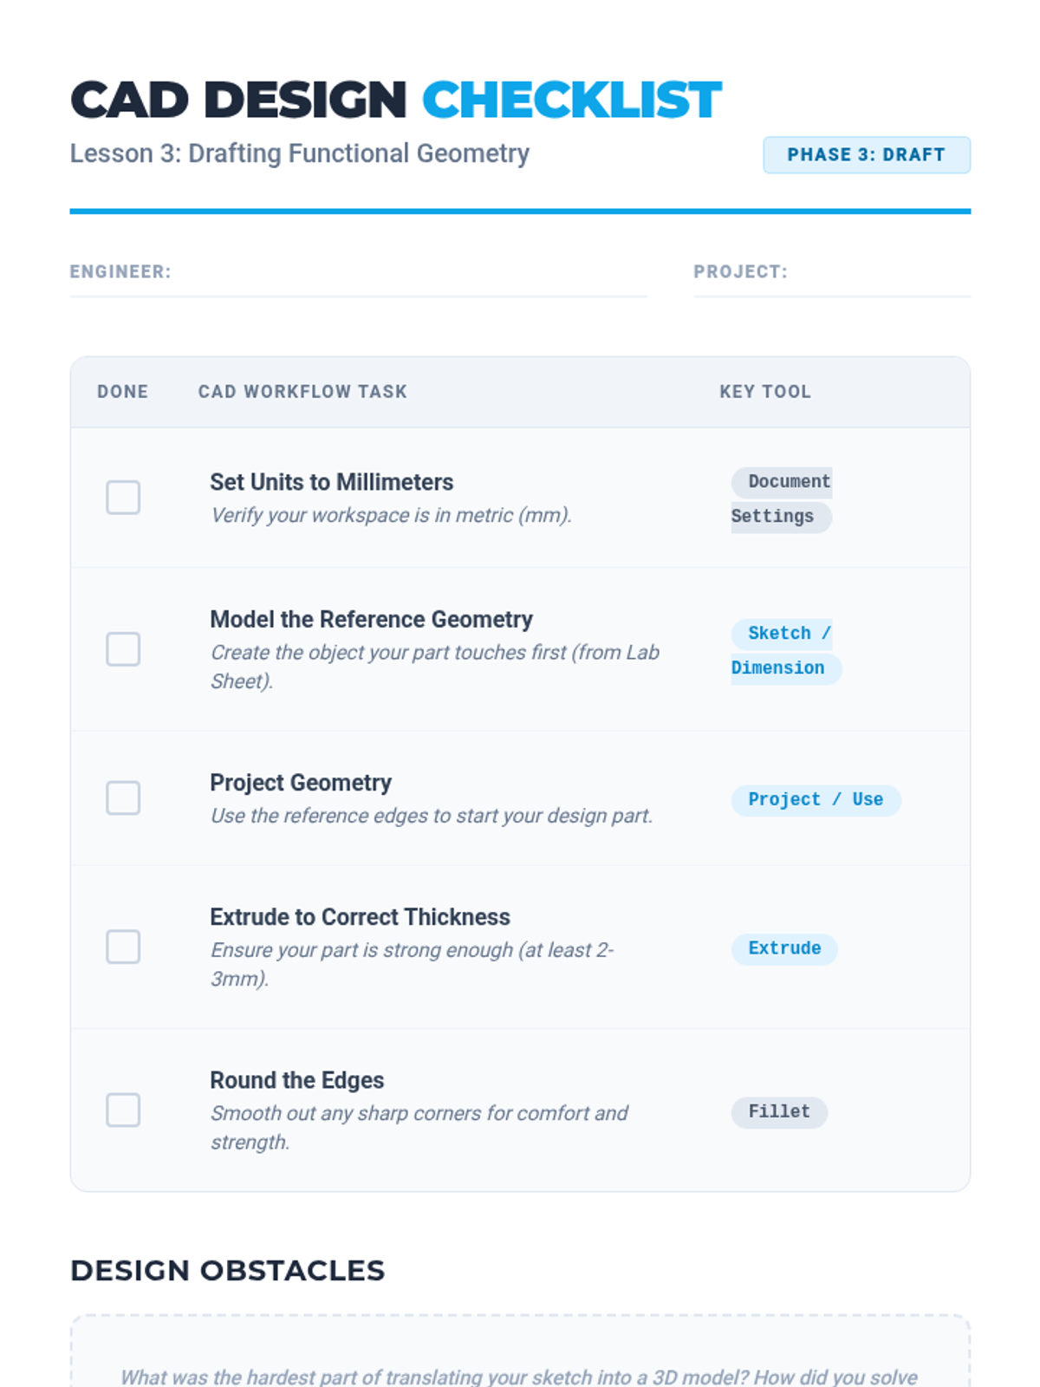
Task: Check off Extrude to Correct Thickness
Action: [123, 947]
